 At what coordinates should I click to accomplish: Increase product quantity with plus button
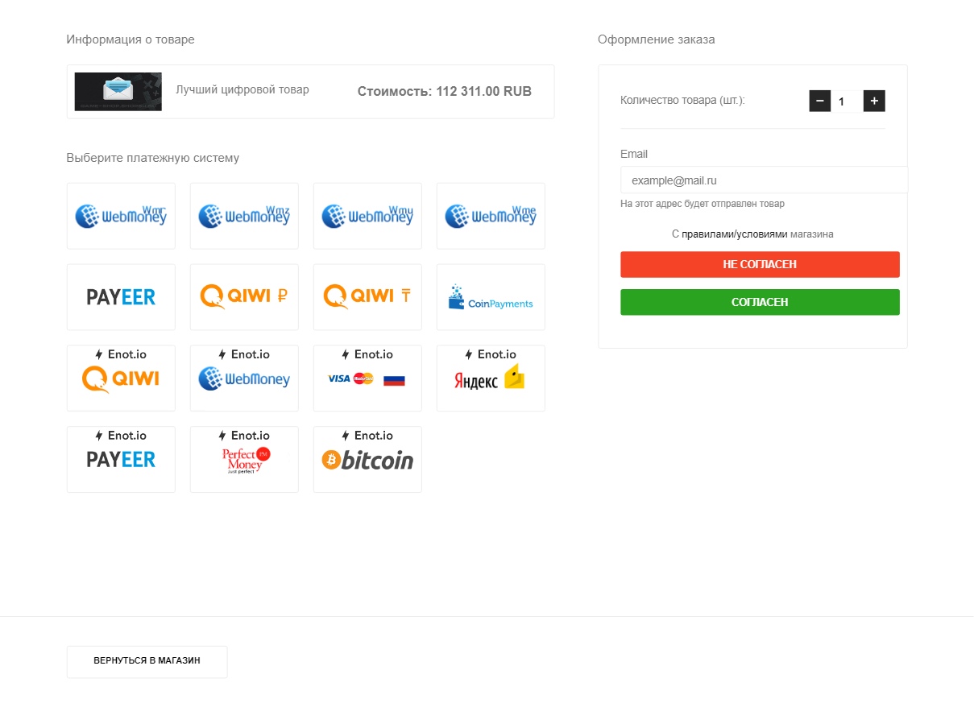(x=874, y=101)
